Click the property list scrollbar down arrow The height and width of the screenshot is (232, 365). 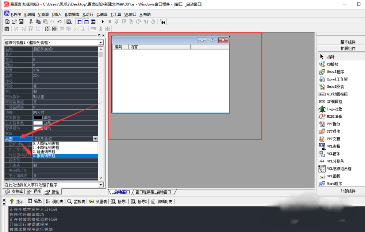pyautogui.click(x=101, y=178)
